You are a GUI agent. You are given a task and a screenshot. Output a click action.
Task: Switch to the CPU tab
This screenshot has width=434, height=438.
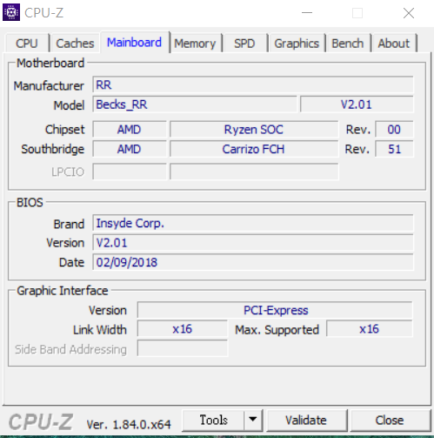click(27, 44)
